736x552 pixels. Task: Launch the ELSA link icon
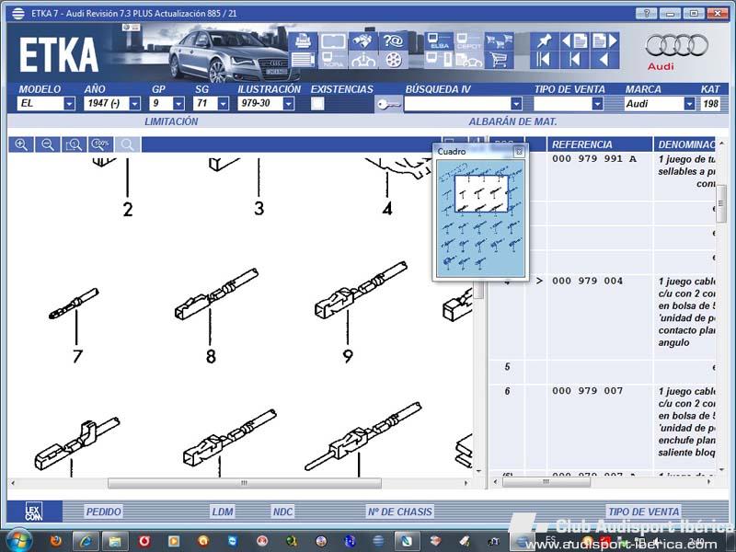(x=439, y=41)
